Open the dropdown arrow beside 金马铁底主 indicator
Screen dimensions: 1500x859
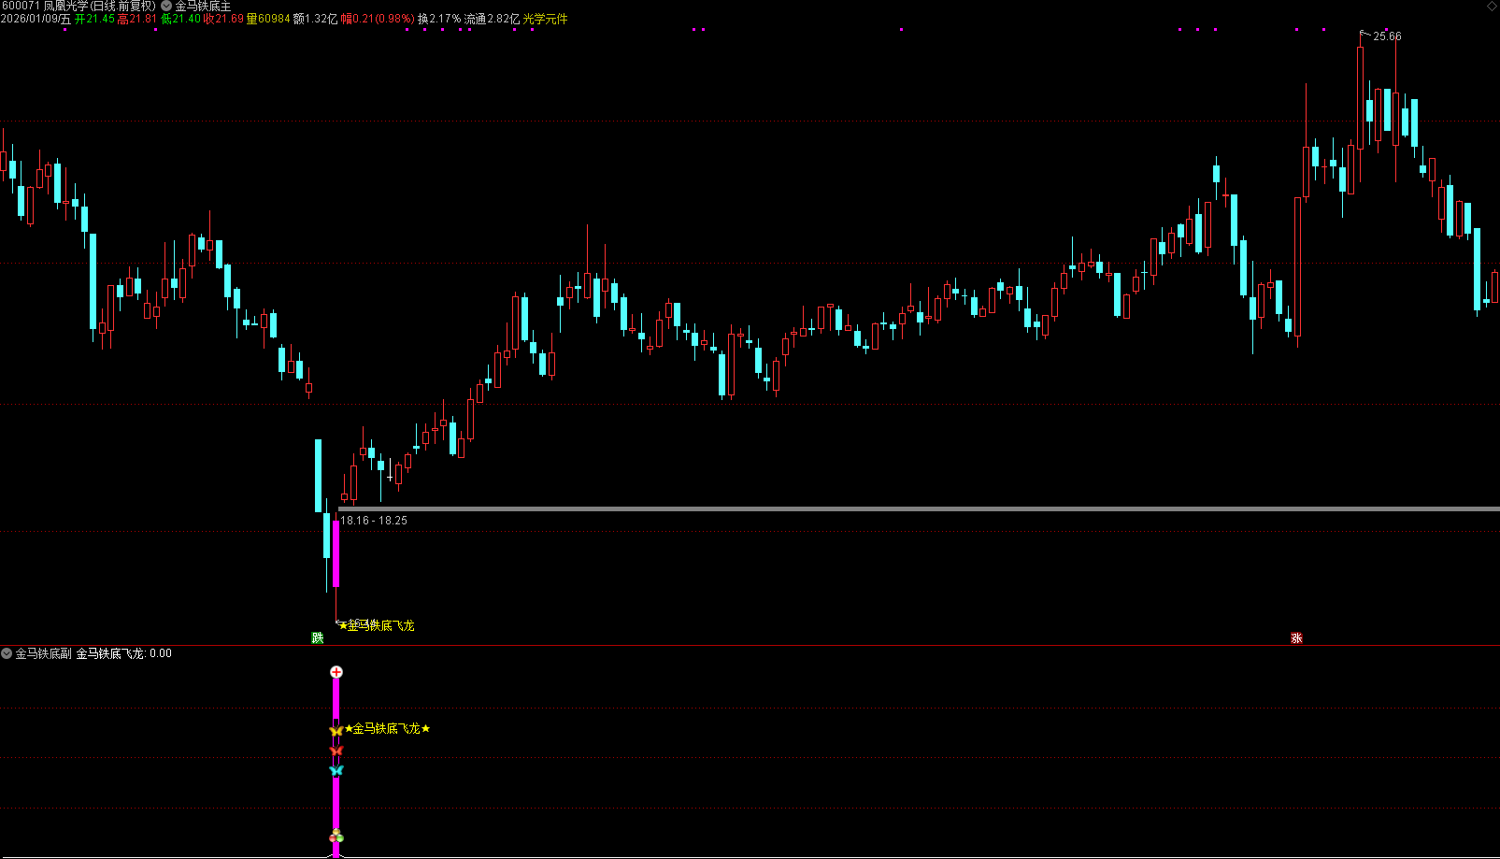pyautogui.click(x=166, y=6)
